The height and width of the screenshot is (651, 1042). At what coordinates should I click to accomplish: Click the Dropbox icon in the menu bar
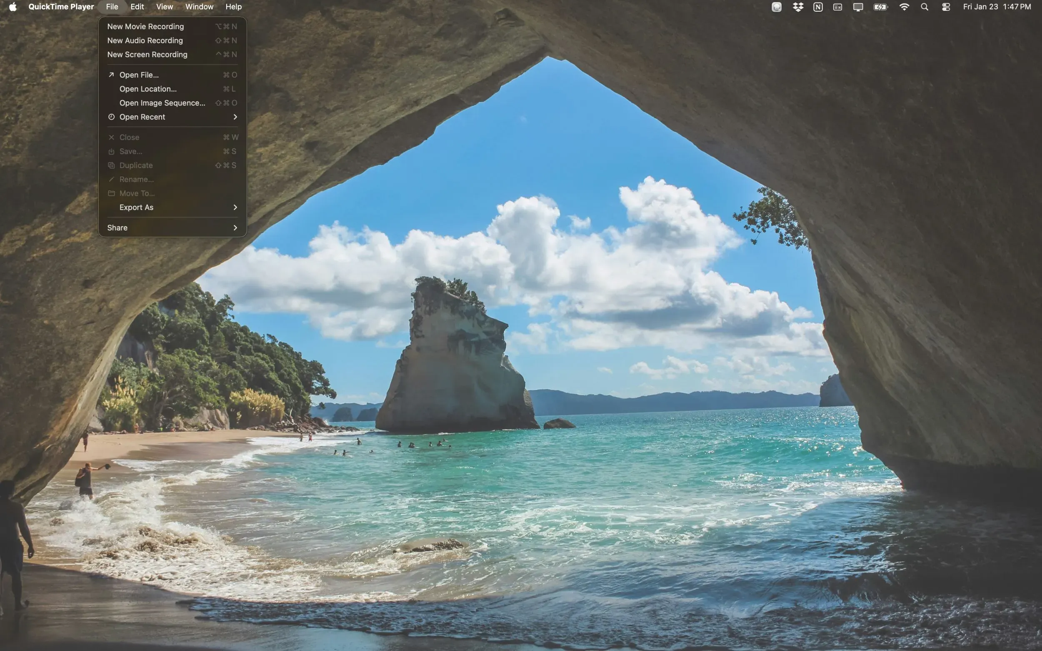pos(797,6)
